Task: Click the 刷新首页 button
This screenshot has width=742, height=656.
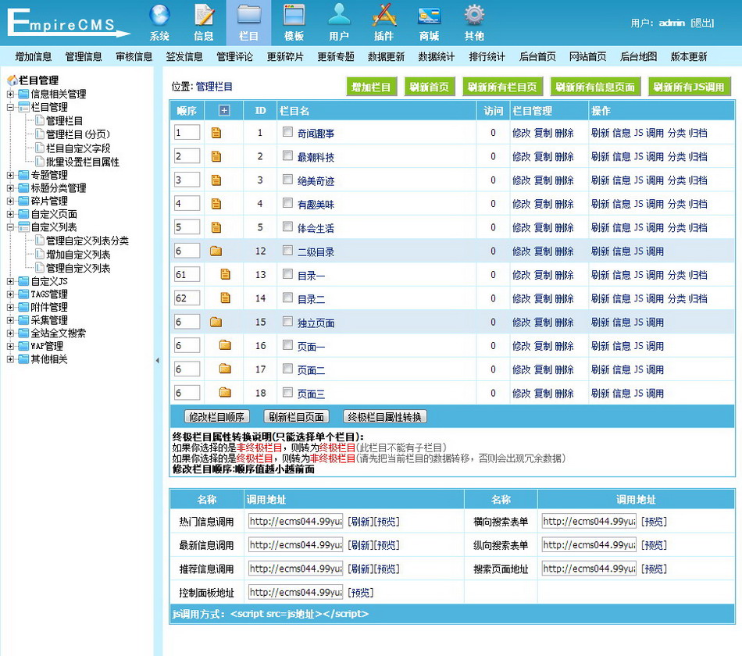Action: 430,87
